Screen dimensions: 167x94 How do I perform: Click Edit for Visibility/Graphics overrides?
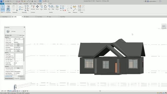point(19,44)
